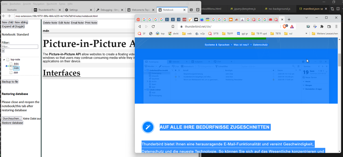Click Expand all (toggle) button
The width and height of the screenshot is (343, 157).
point(13,26)
